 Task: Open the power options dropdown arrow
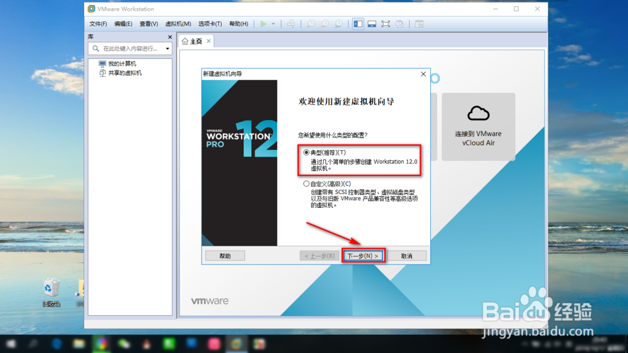pyautogui.click(x=273, y=24)
